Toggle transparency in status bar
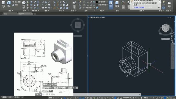 pos(91,98)
